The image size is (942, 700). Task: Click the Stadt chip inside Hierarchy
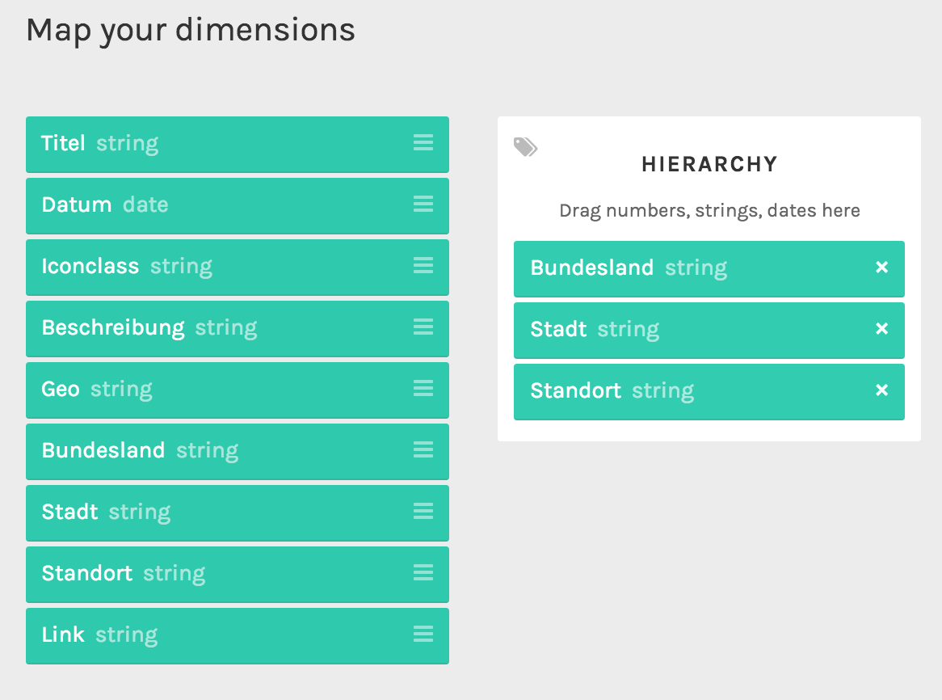pos(709,331)
